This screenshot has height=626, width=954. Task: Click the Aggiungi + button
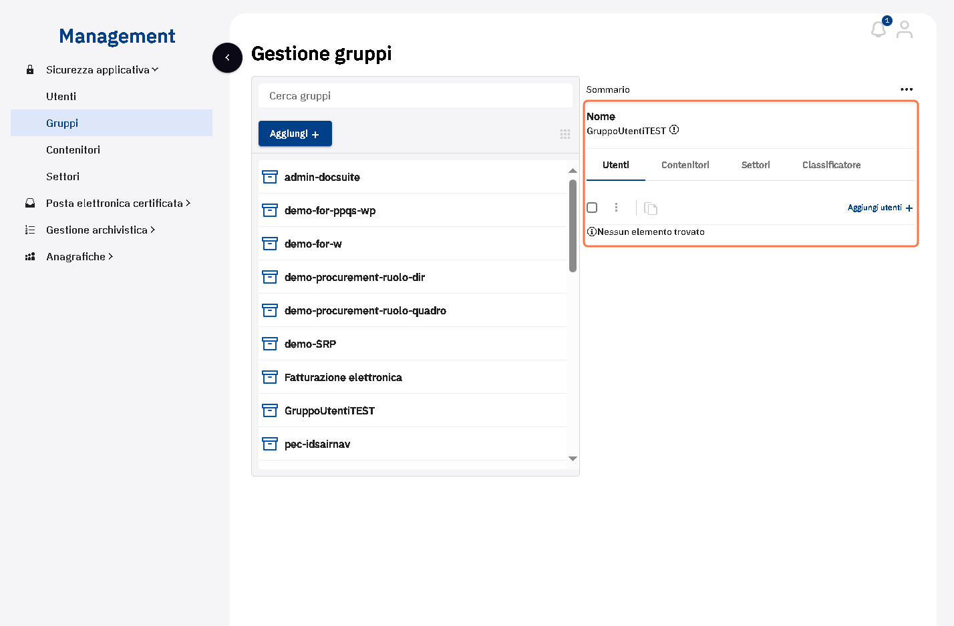295,133
